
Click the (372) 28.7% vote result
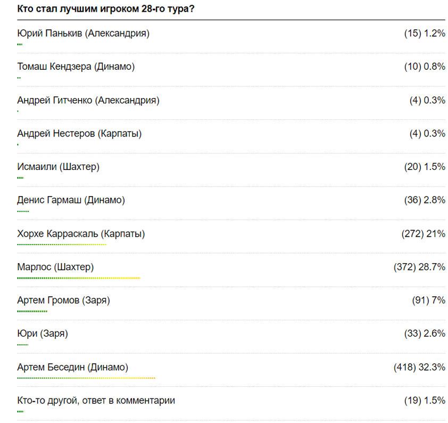click(x=419, y=267)
